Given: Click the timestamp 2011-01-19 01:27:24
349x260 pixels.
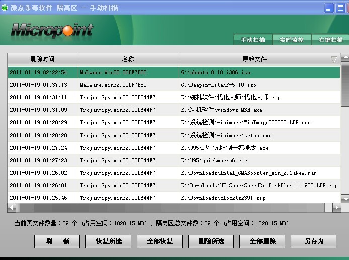Looking at the screenshot, I should [38, 148].
